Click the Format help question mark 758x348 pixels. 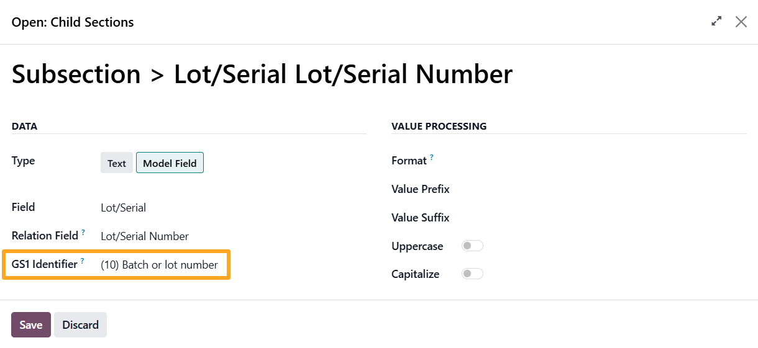pos(432,157)
